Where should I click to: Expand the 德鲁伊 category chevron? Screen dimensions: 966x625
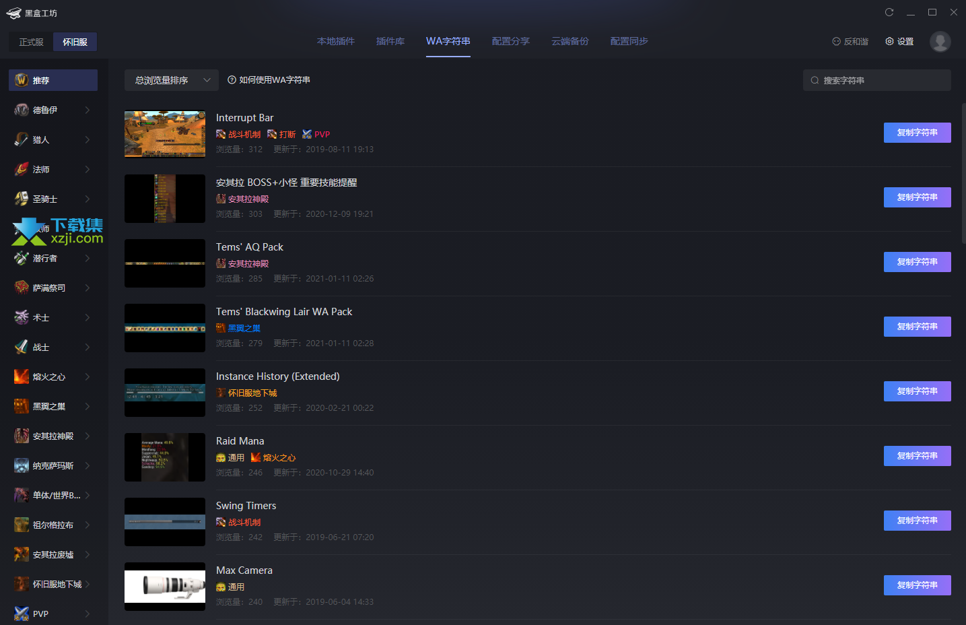tap(88, 110)
